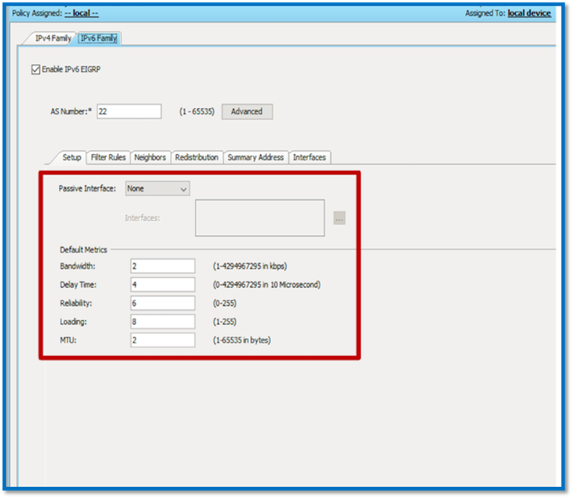
Task: Click the 'local device' assigned-to link
Action: coord(529,13)
